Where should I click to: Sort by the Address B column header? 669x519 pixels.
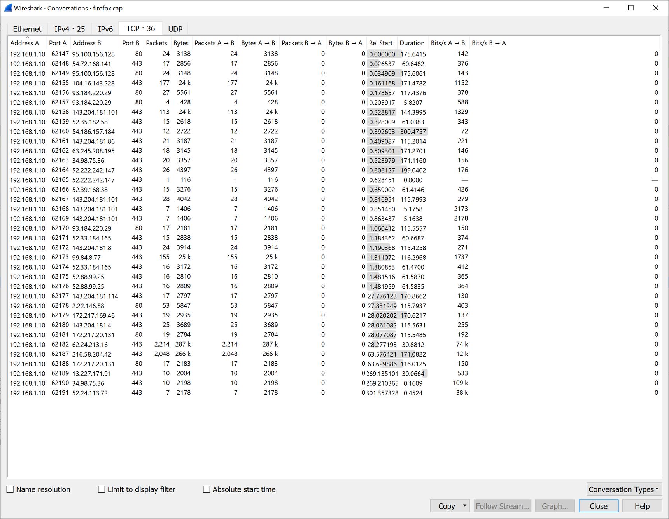(95, 43)
